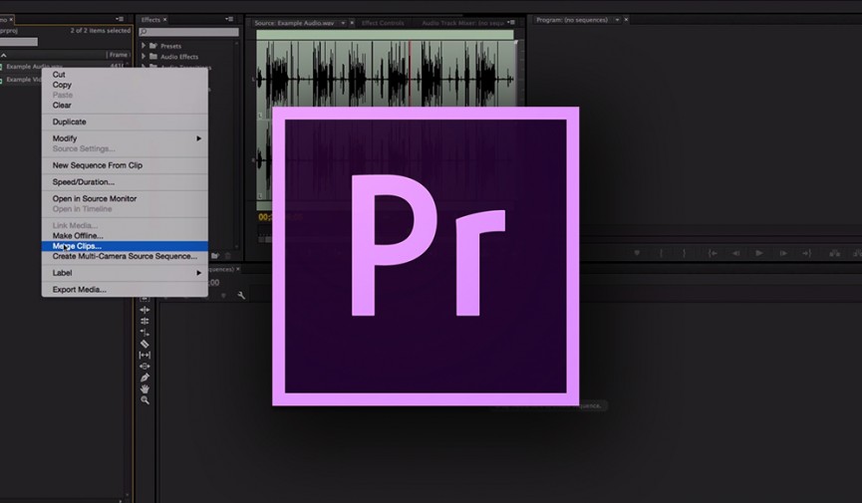
Task: Open the Program sequence dropdown arrow
Action: click(x=617, y=20)
